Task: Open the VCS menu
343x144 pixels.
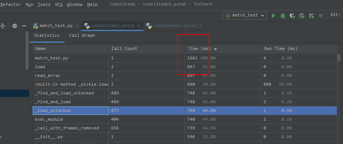Action: (59, 4)
